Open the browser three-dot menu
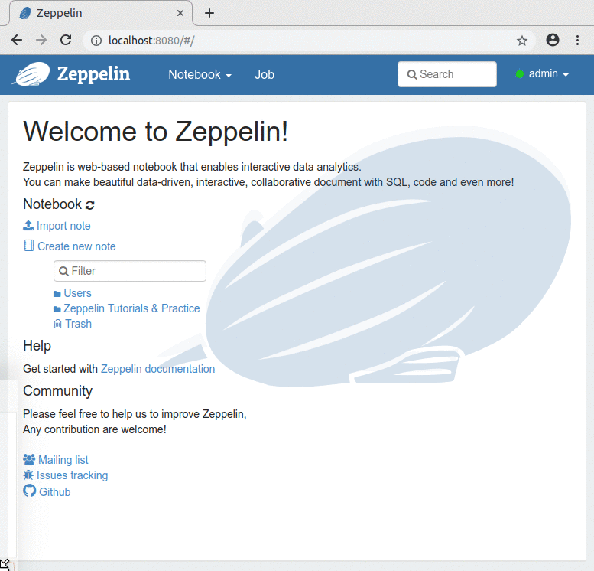594x571 pixels. point(577,41)
